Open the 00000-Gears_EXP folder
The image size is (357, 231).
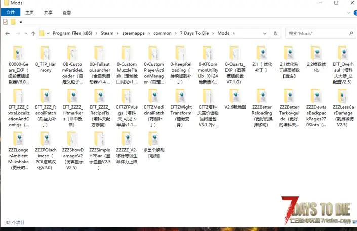pos(18,65)
